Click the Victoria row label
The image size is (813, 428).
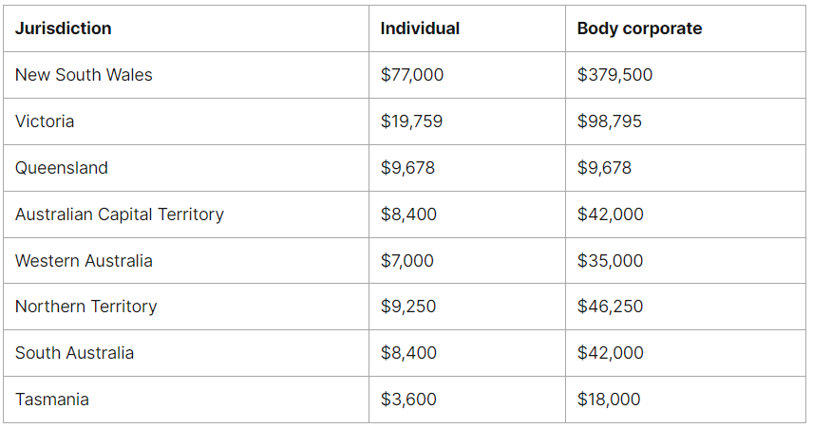point(45,121)
